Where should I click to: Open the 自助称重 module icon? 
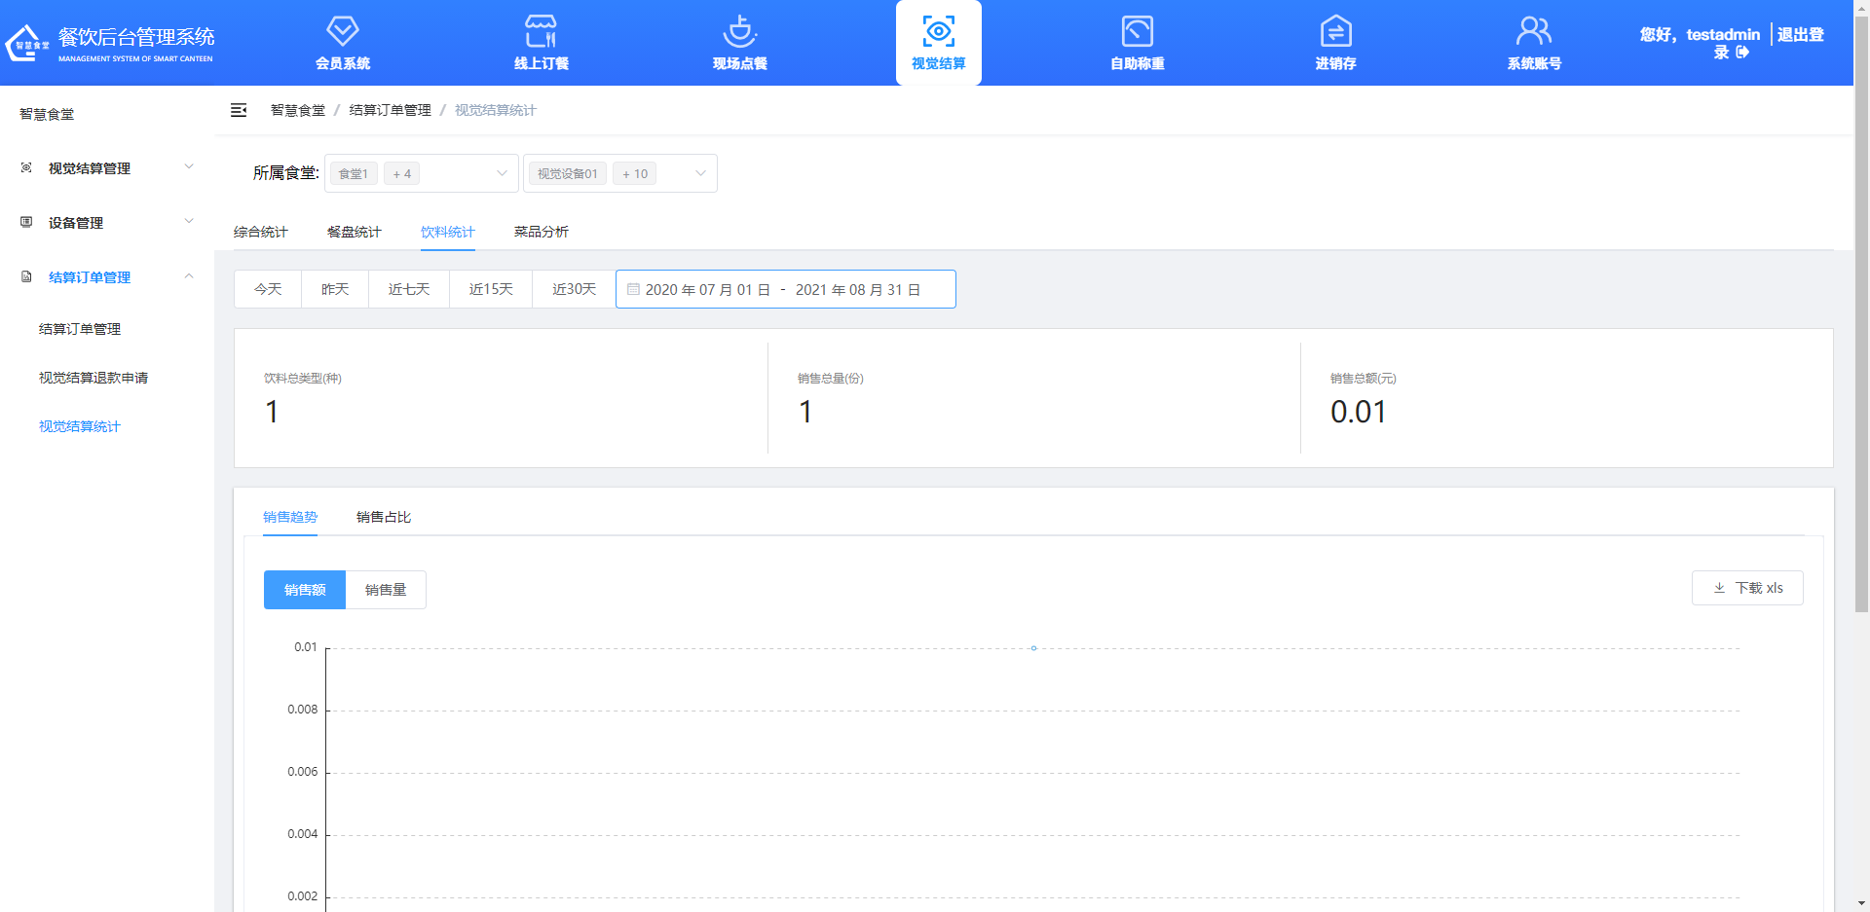(1136, 42)
